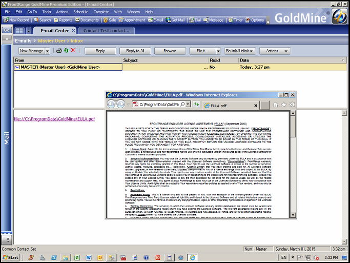The image size is (350, 263).
Task: Sort by the From column header
Action: pyautogui.click(x=68, y=60)
